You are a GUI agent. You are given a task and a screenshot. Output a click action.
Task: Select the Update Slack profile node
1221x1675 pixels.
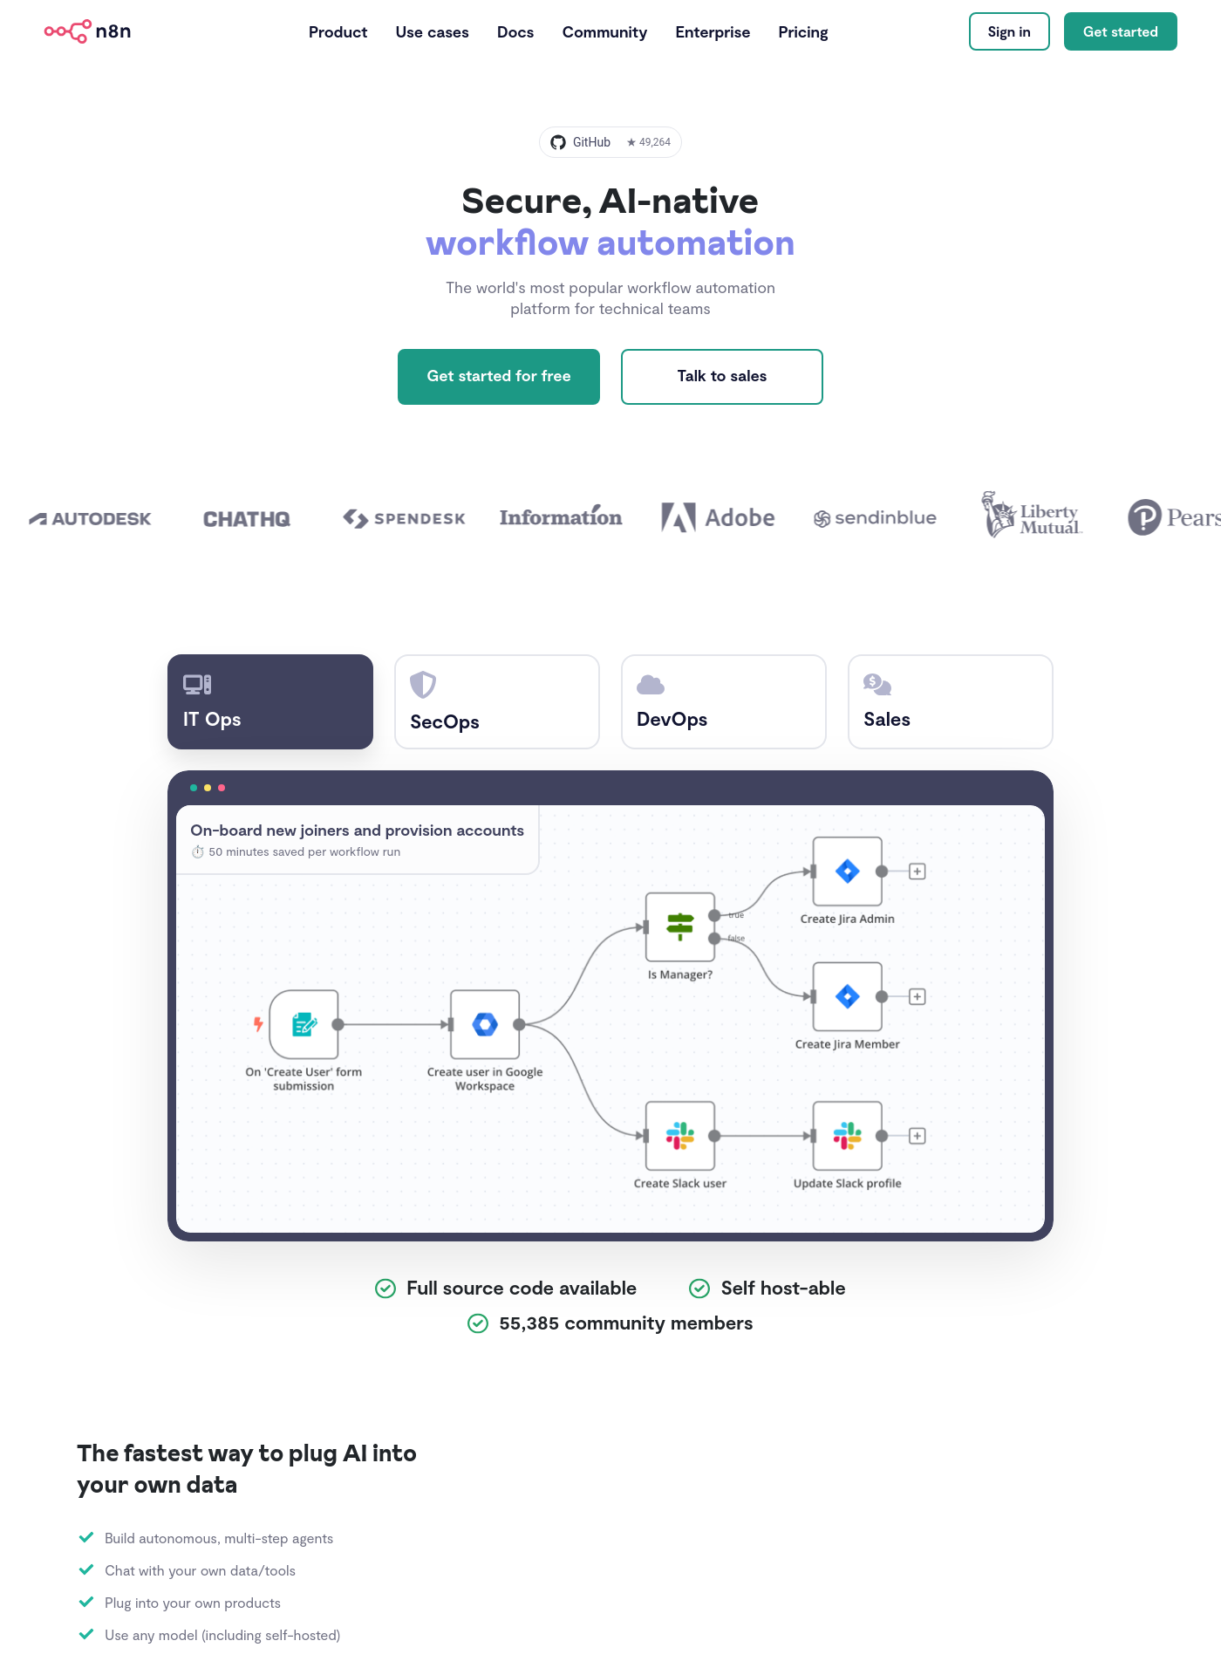[x=848, y=1136]
